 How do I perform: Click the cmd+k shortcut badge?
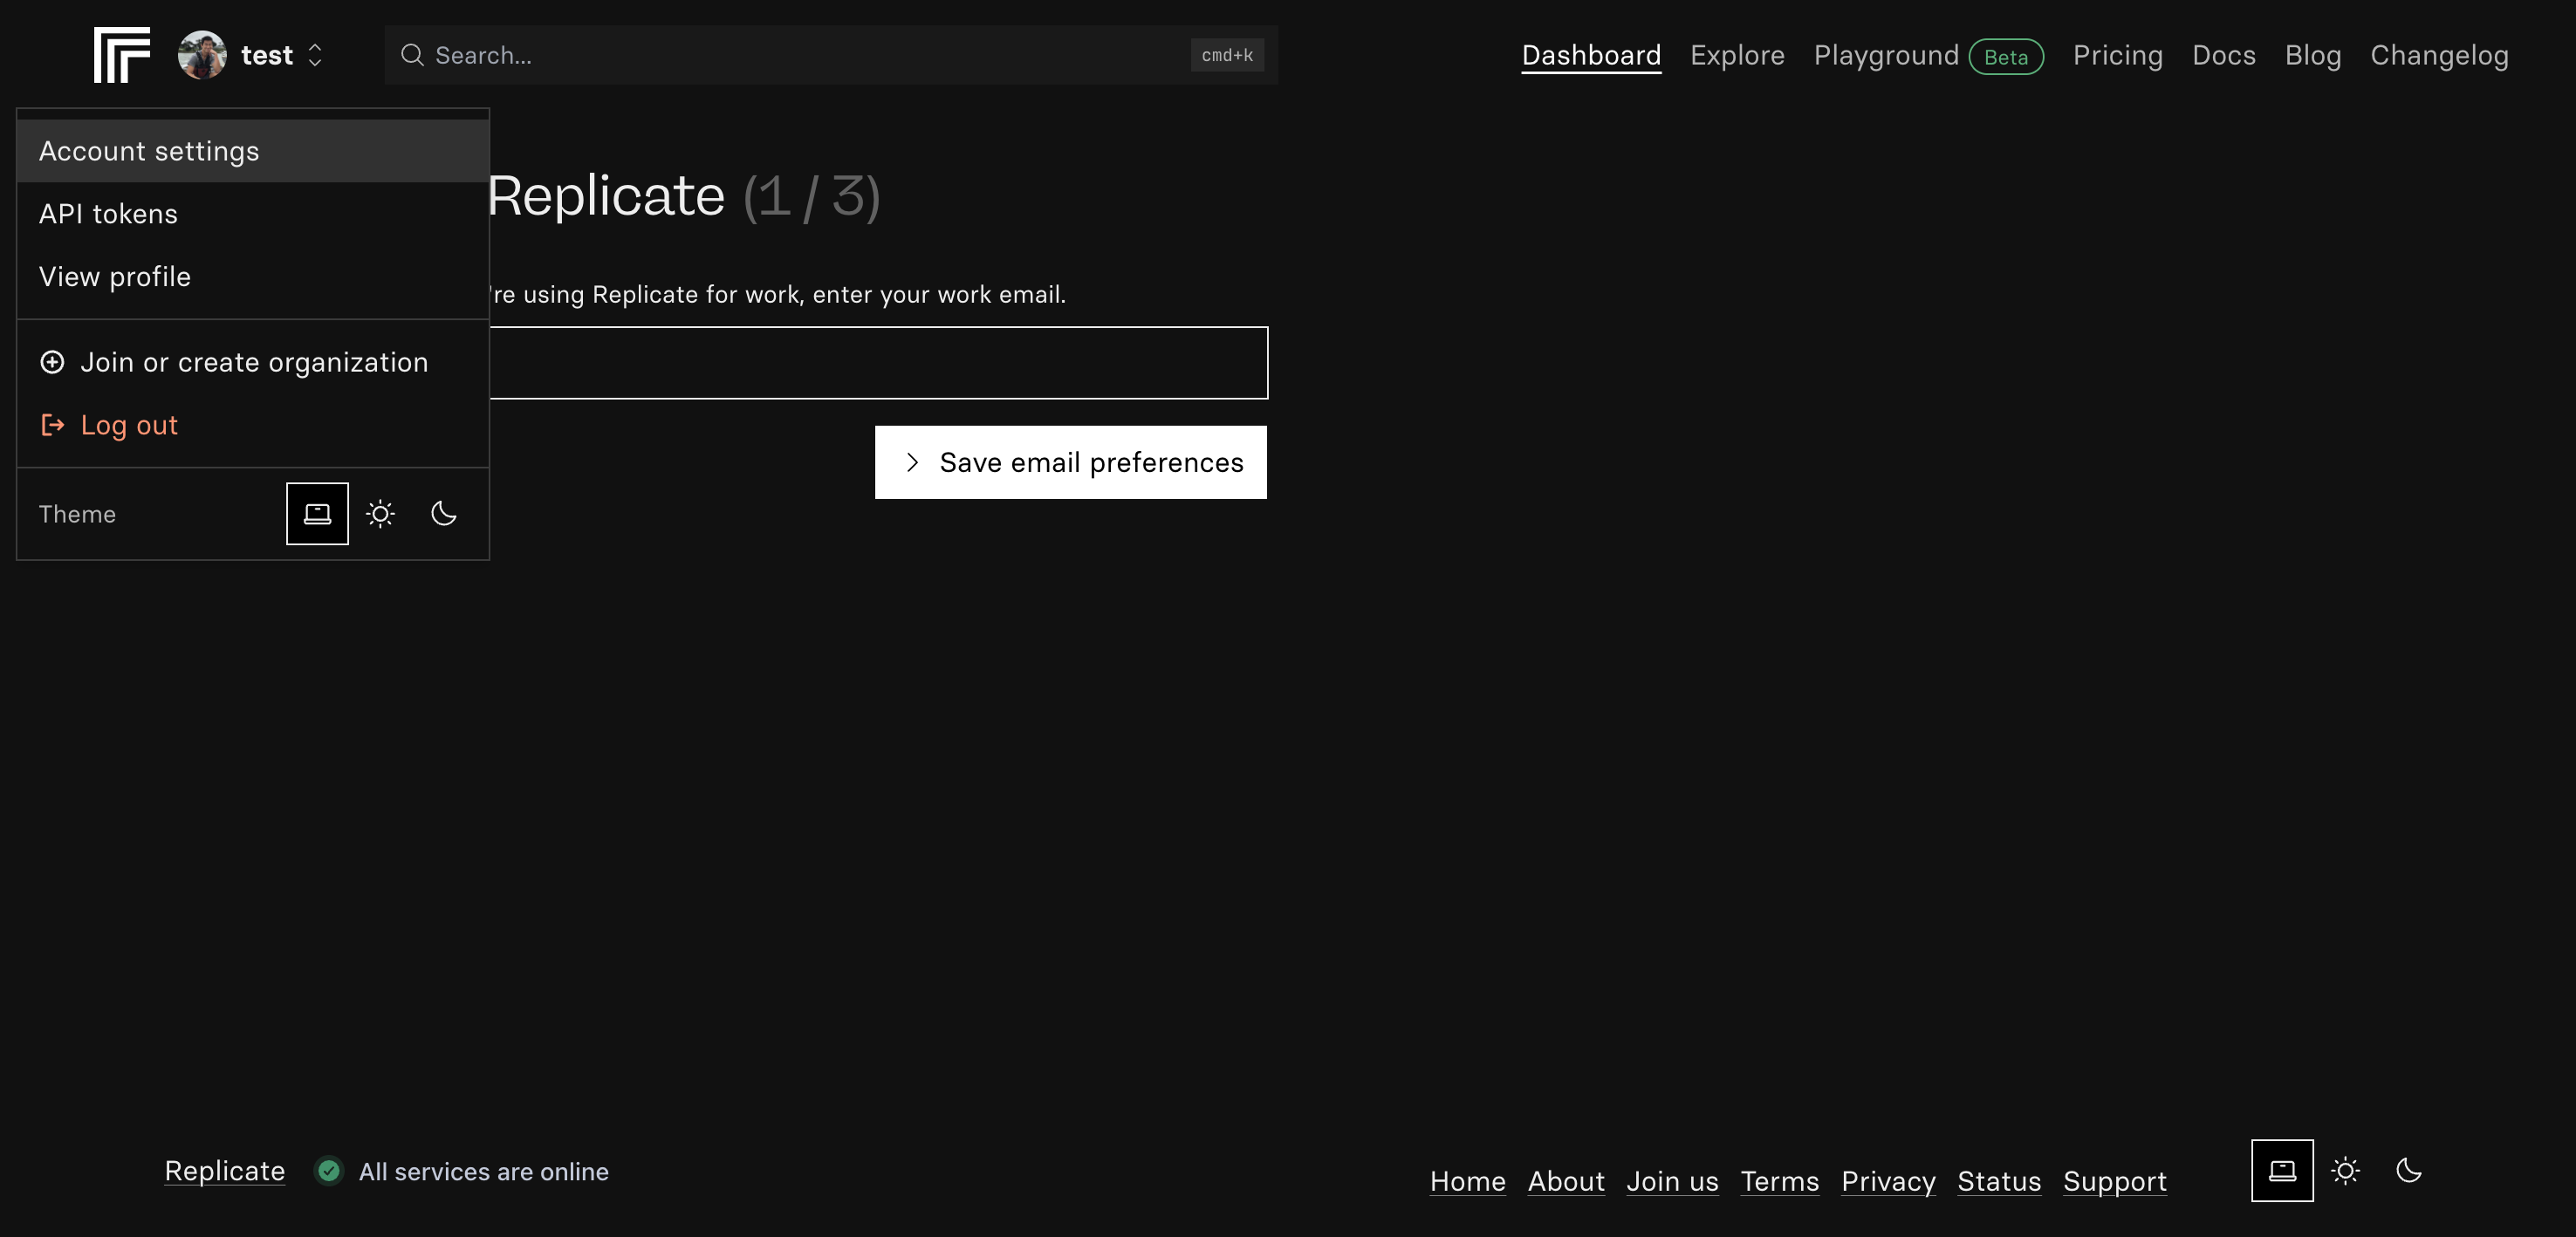tap(1226, 55)
